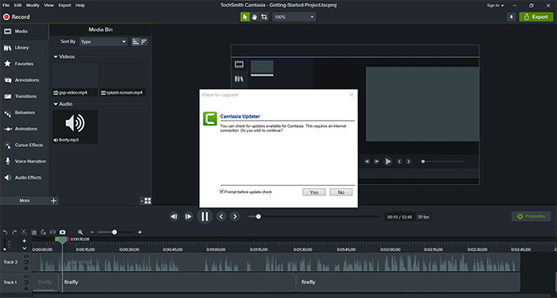Click the Split icon in timeline toolbar

coord(53,232)
